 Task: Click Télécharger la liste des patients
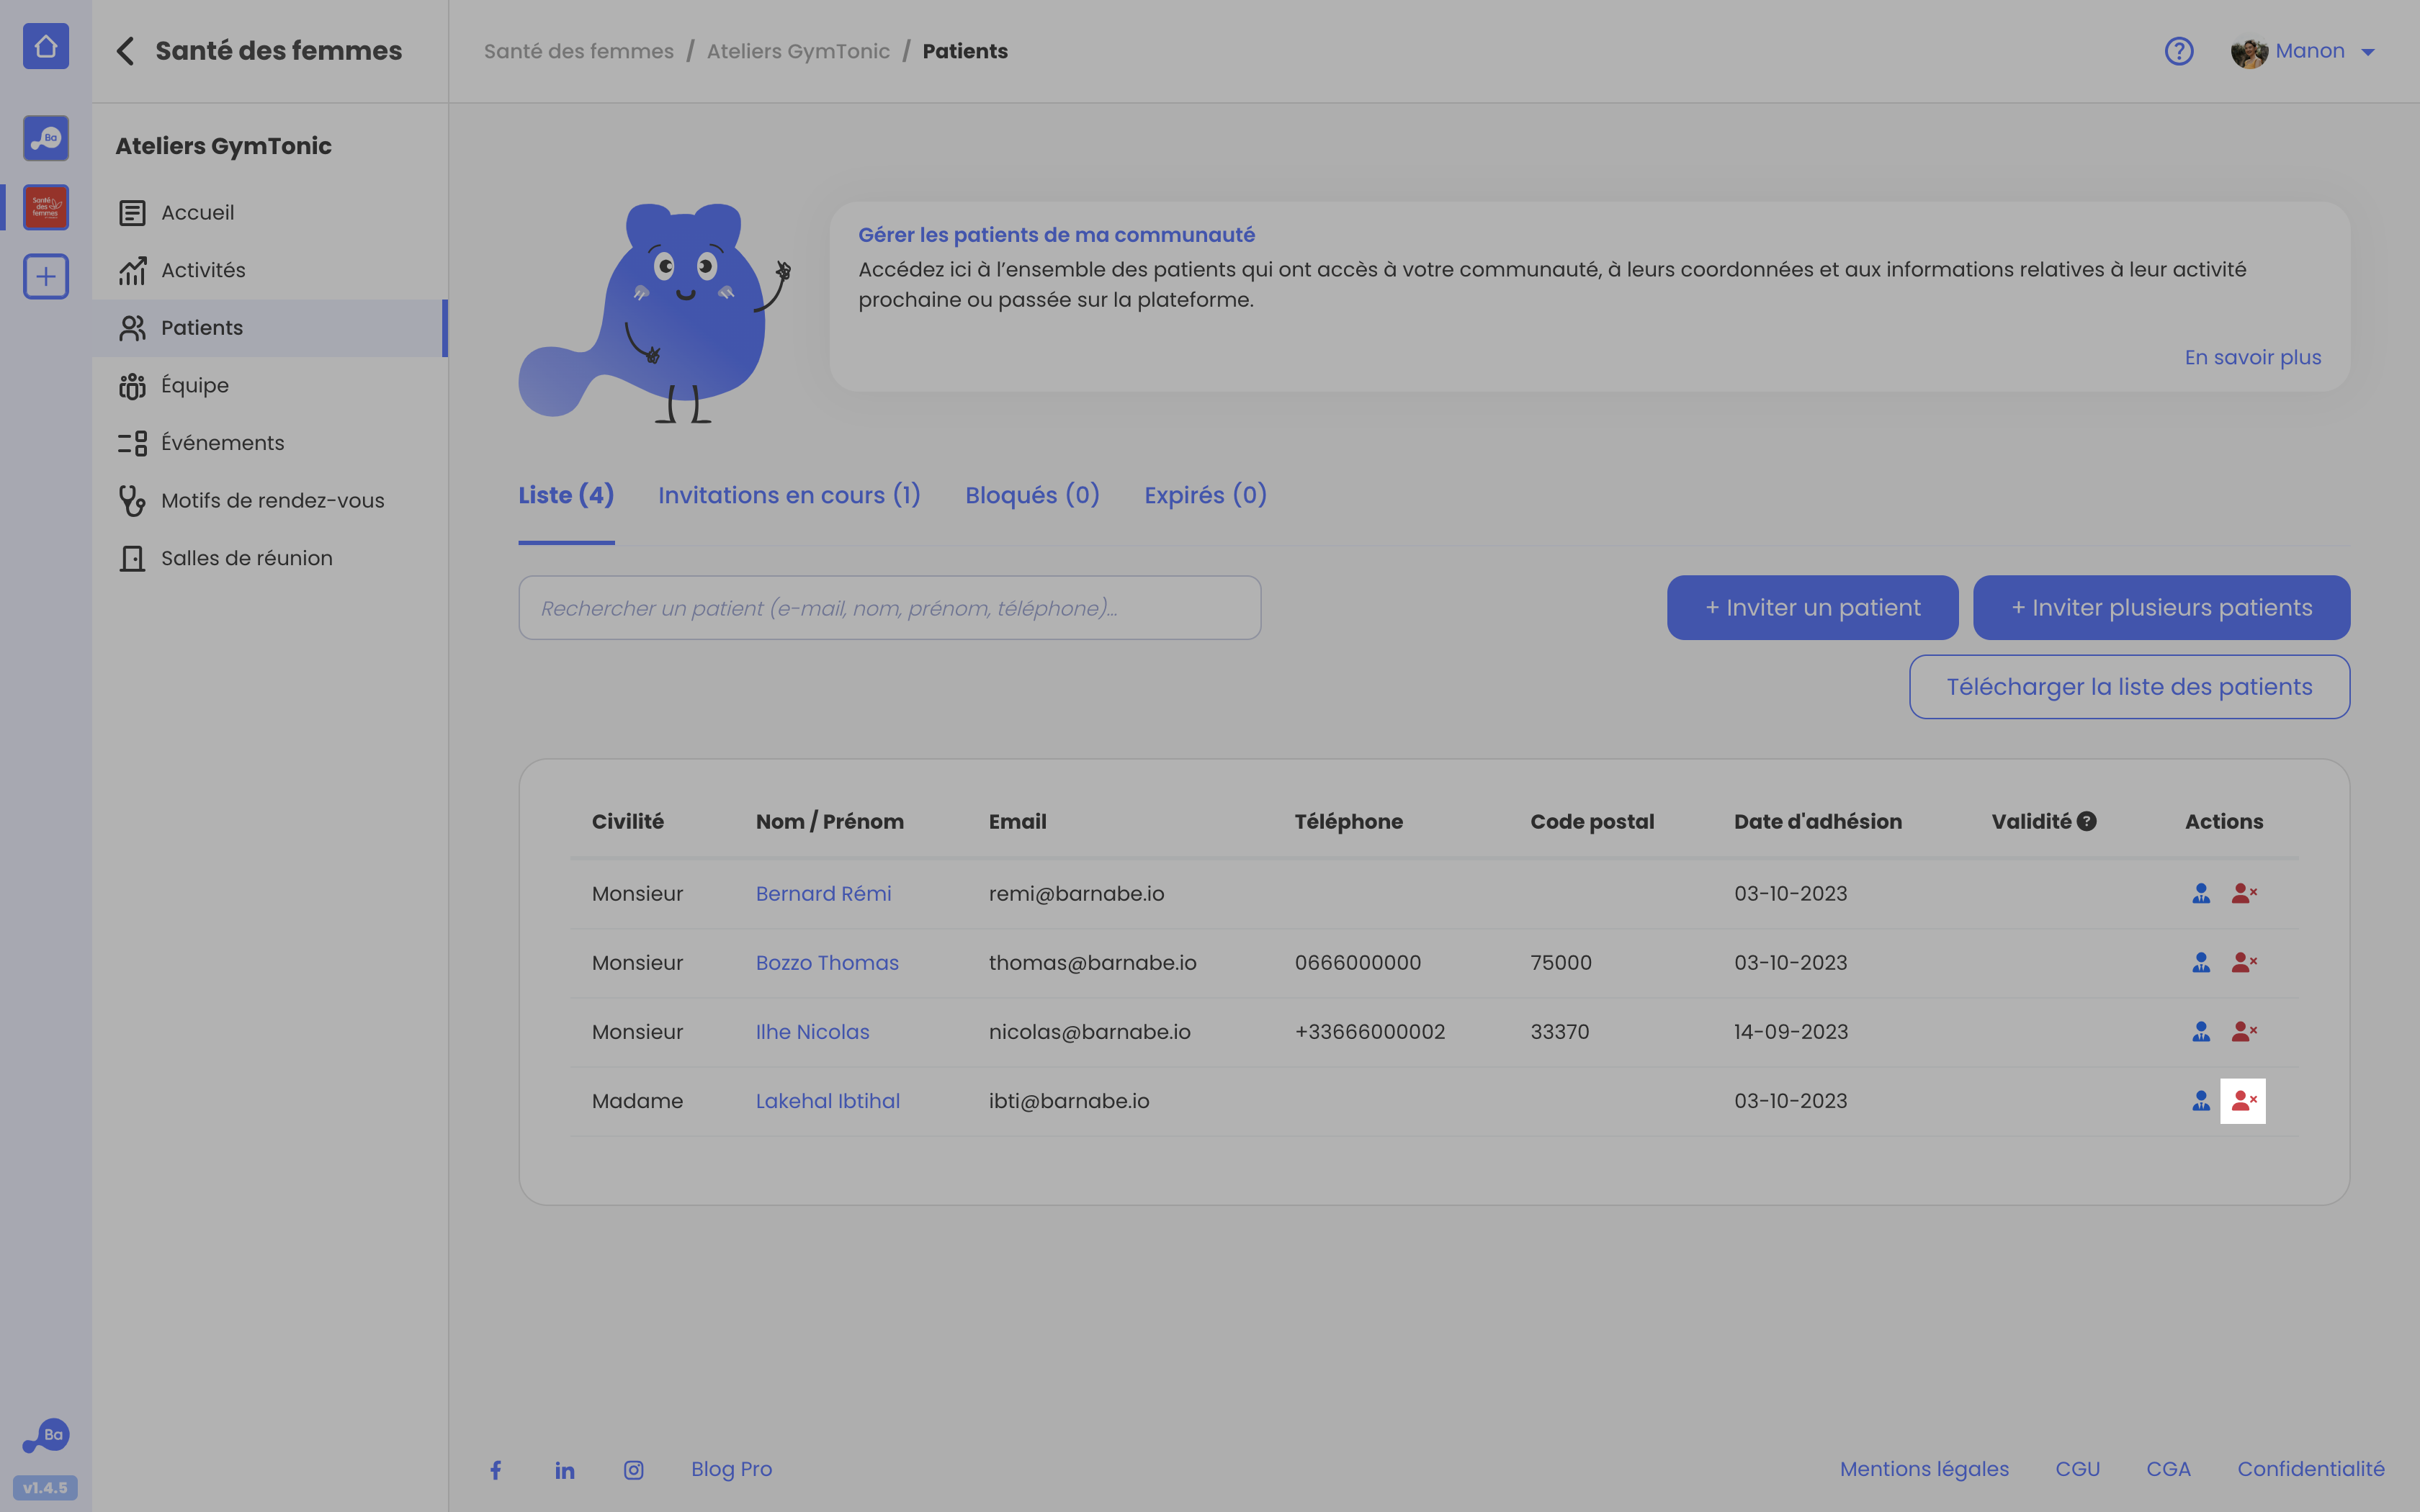[x=2129, y=687]
